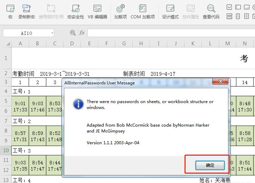Expand the AI10 name box dropdown
Viewport: 255px width, 183px height.
[x=52, y=33]
